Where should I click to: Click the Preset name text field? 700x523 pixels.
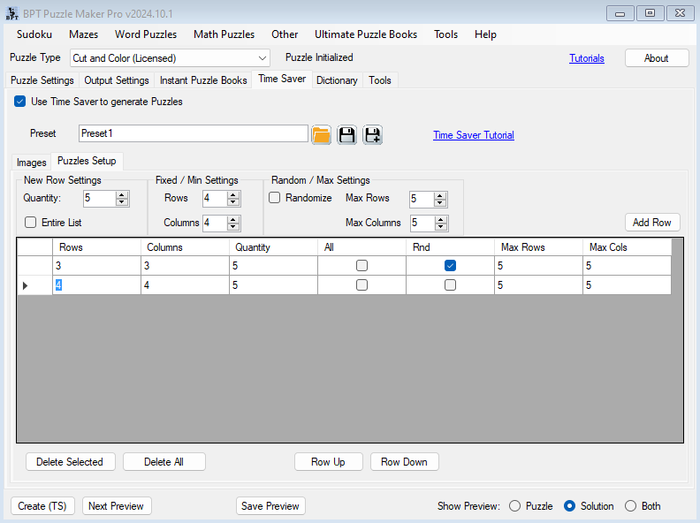click(x=193, y=133)
